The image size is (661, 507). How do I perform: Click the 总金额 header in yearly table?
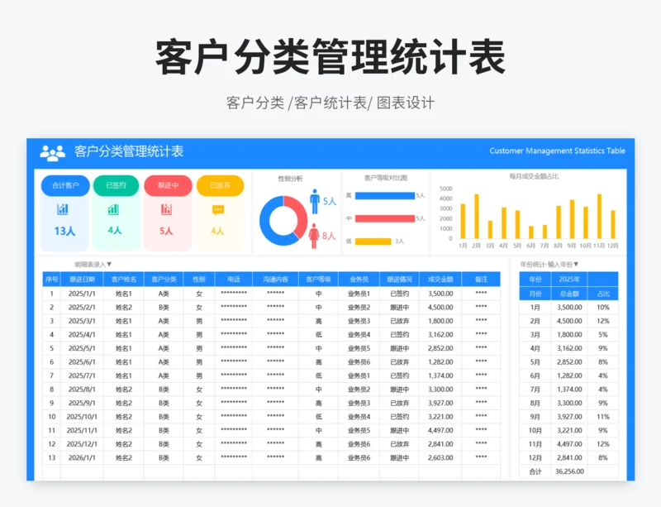[x=569, y=294]
